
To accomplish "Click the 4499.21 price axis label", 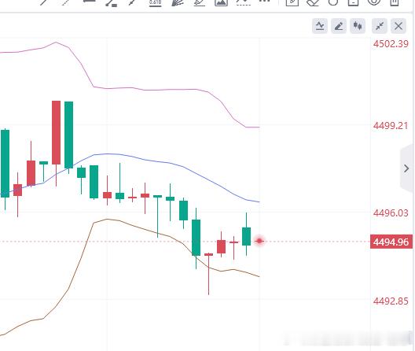I will coord(391,126).
